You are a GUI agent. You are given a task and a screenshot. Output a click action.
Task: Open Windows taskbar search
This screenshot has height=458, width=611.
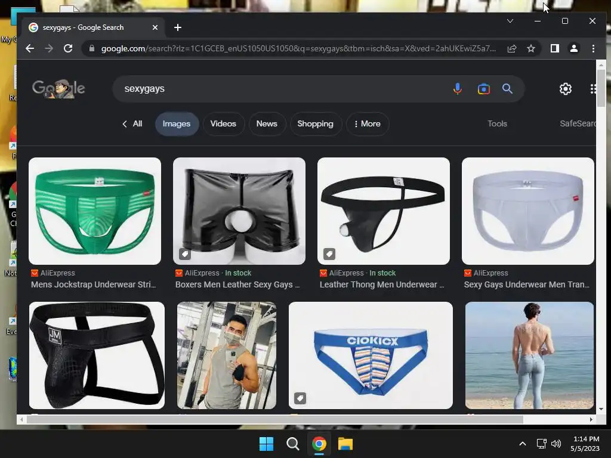[292, 444]
